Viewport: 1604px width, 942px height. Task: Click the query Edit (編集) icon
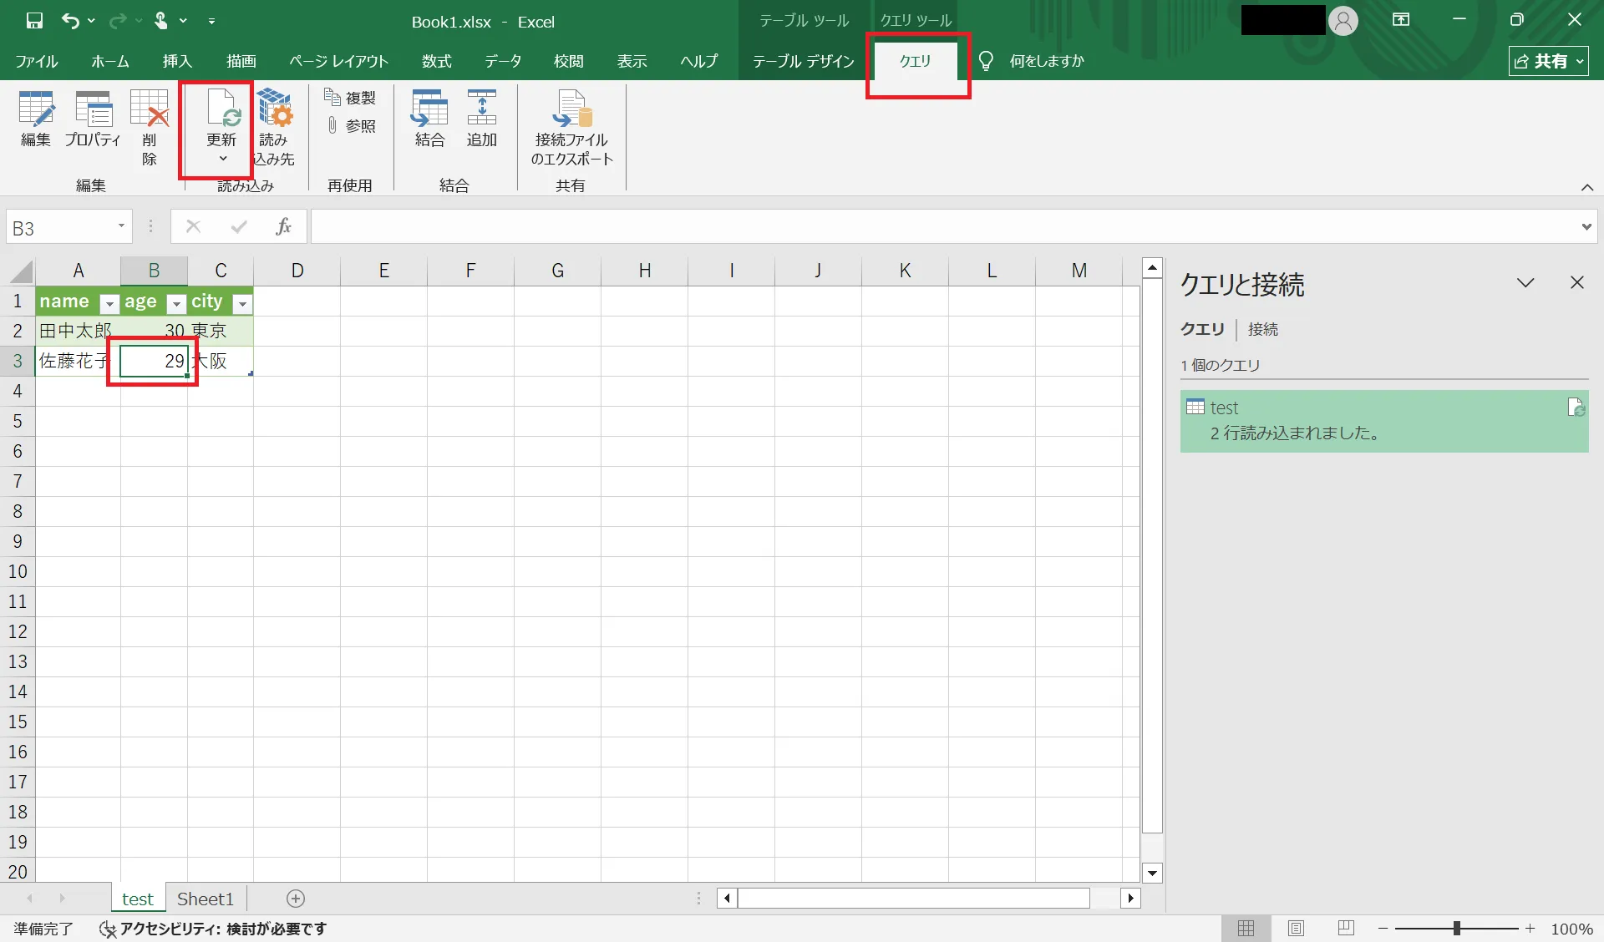[x=36, y=110]
